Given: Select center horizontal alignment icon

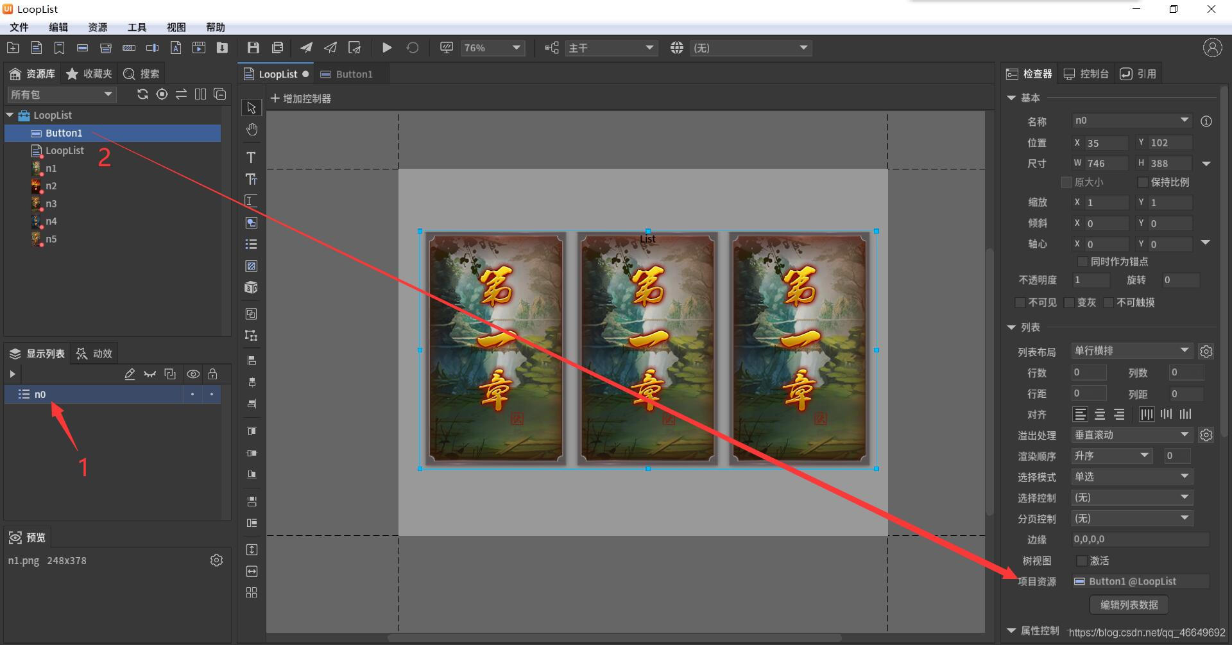Looking at the screenshot, I should (1100, 415).
